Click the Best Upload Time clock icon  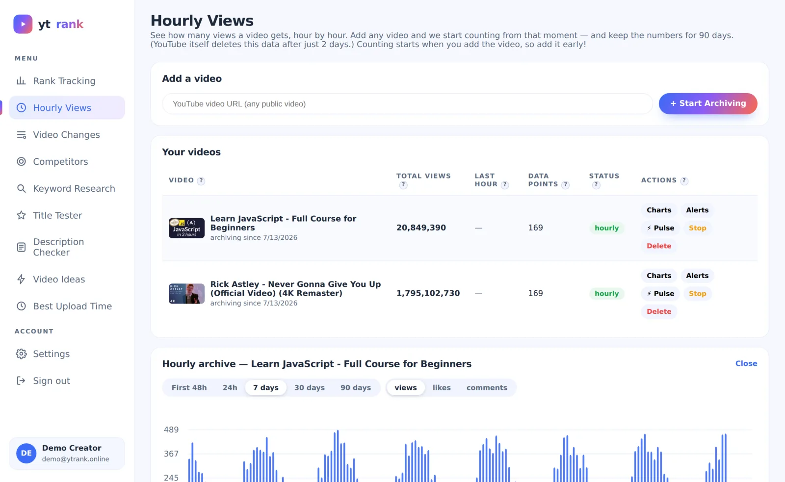[21, 306]
